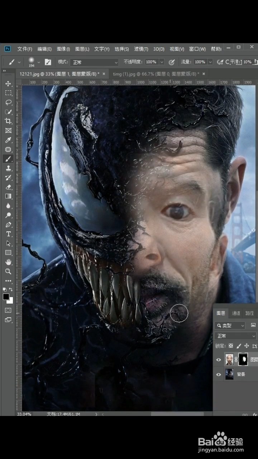Toggle lock image pixels brush icon

[x=239, y=346]
